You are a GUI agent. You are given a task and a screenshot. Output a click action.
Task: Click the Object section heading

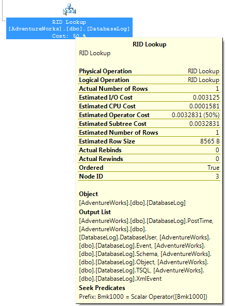[x=88, y=194]
